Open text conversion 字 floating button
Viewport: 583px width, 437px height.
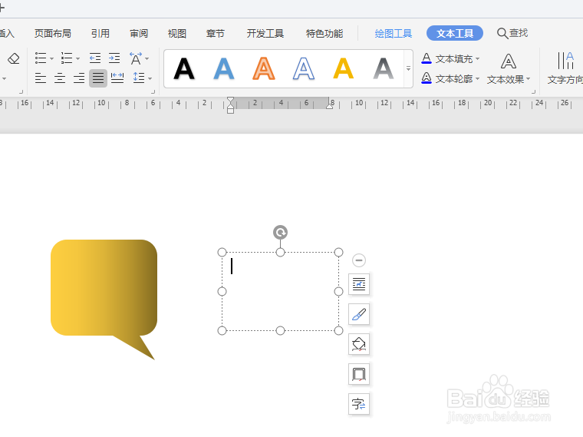359,404
